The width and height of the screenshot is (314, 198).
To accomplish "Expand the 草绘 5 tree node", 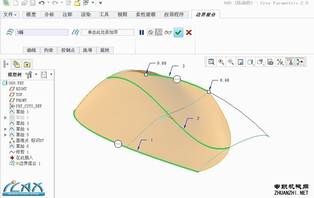I will click(6, 135).
